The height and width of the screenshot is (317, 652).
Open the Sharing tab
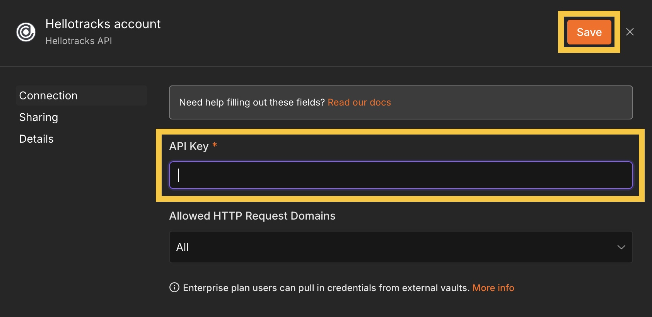pyautogui.click(x=39, y=117)
